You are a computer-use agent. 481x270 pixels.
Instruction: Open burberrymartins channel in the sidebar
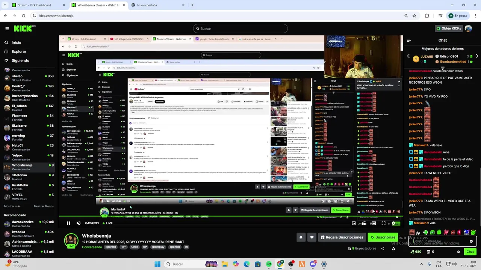(x=29, y=98)
